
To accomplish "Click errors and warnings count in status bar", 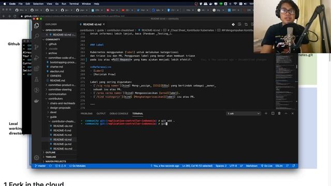I will click(x=61, y=166).
